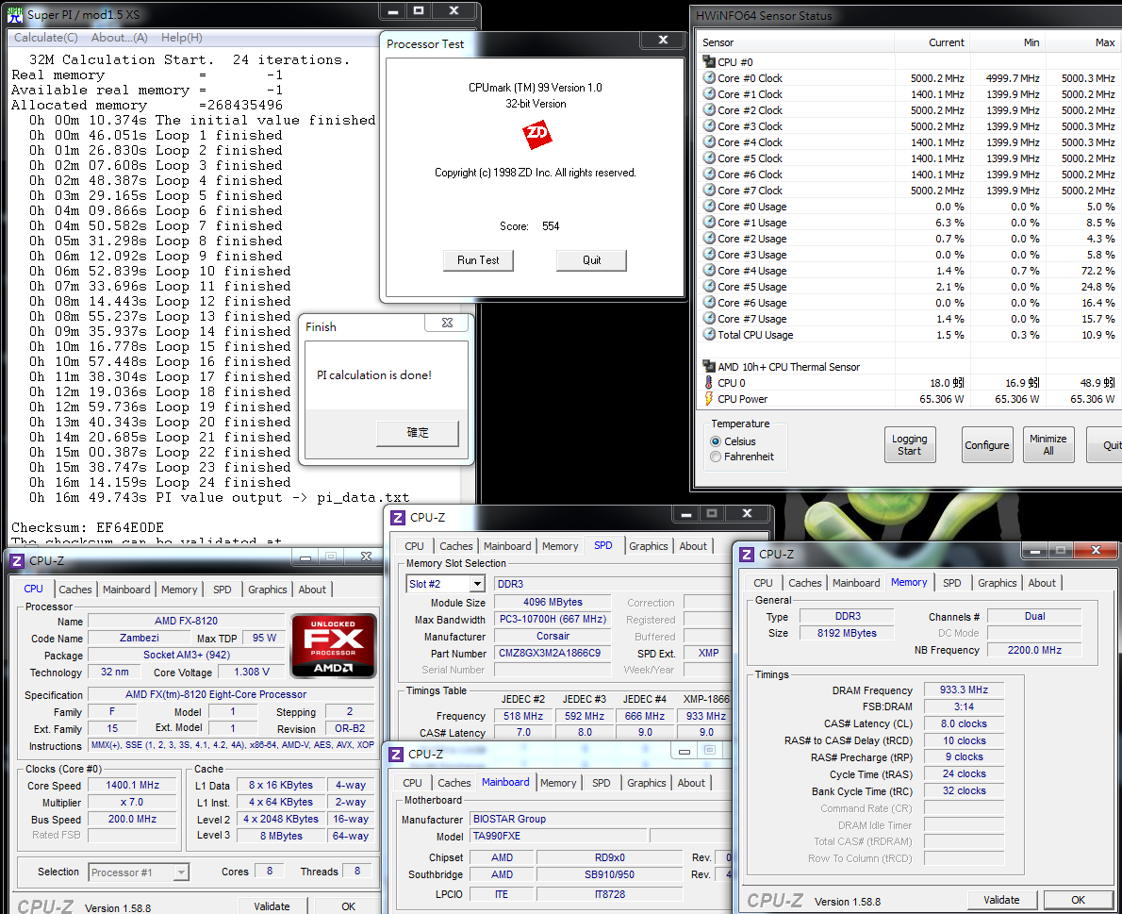Click the Z icon in the CPU-Z SPD window title

(398, 518)
